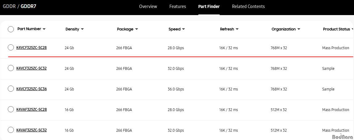
Task: Click the GDDR breadcrumb link
Action: (x=9, y=6)
